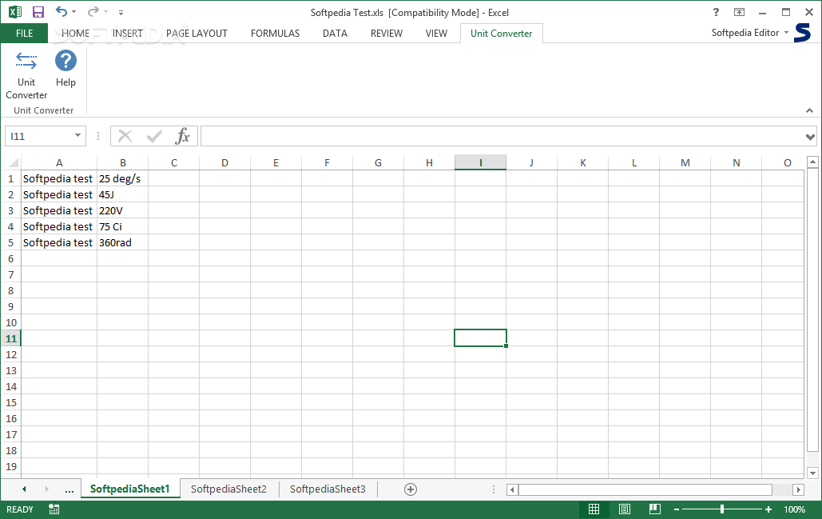
Task: Open the Name Box dropdown arrow
Action: pos(77,136)
